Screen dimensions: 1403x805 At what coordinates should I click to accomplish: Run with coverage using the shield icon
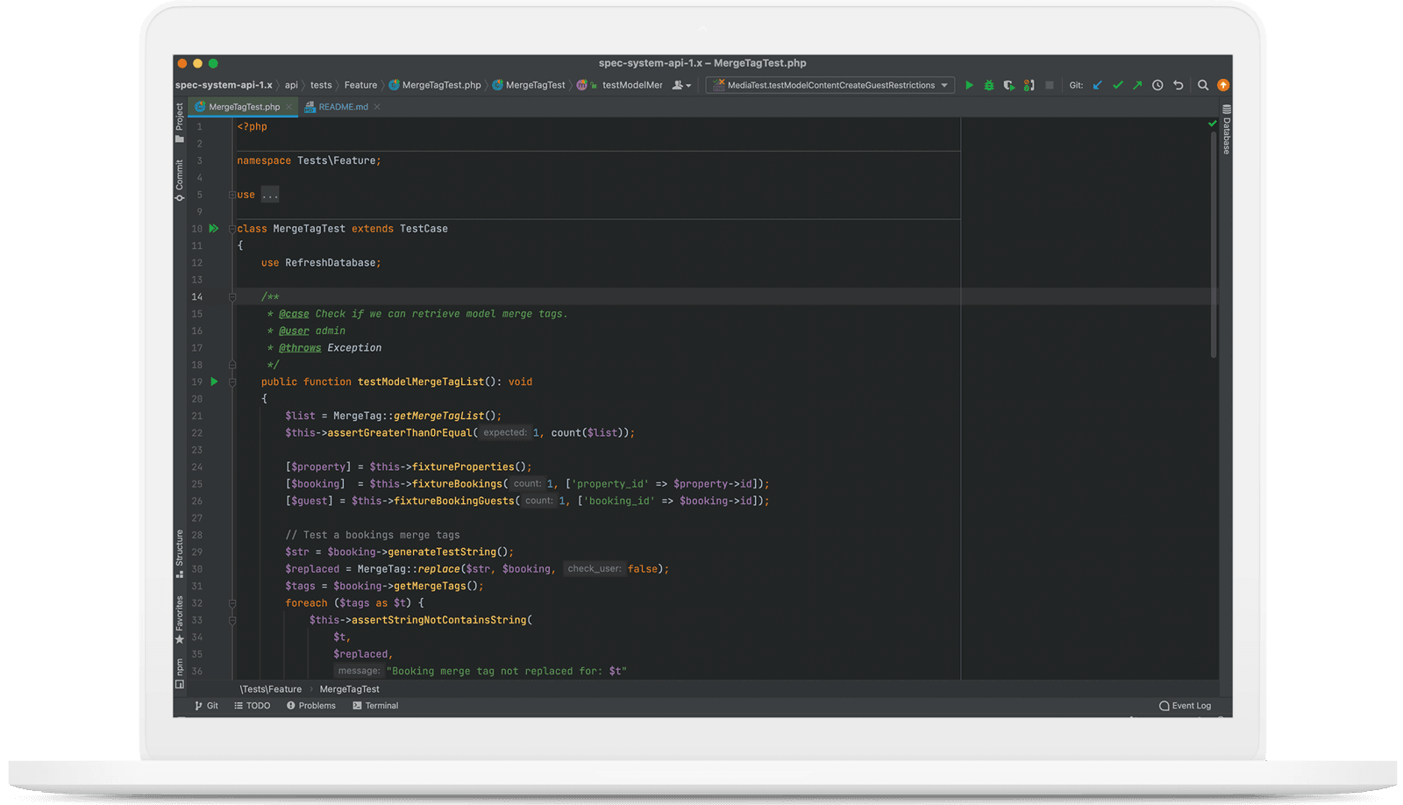coord(1008,85)
